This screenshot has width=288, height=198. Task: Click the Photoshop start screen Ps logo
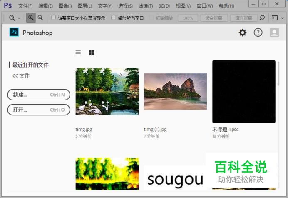point(14,32)
